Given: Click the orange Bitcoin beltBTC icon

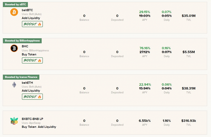Looking at the screenshot, I should tap(14, 12).
